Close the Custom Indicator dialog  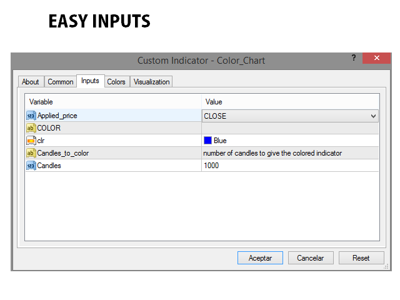pos(377,58)
